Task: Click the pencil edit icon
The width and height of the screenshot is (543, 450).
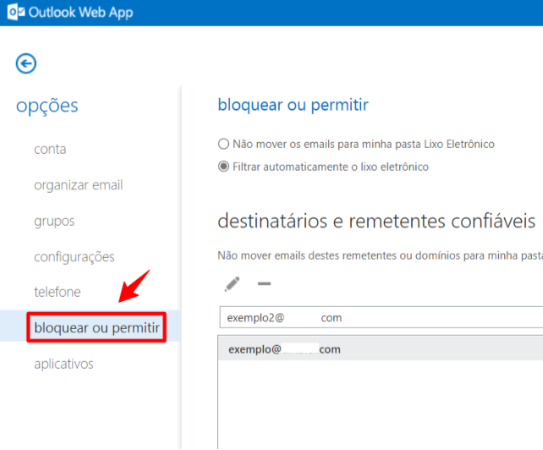Action: click(231, 284)
